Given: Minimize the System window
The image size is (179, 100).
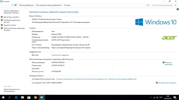Looking at the screenshot, I should coord(164,1).
